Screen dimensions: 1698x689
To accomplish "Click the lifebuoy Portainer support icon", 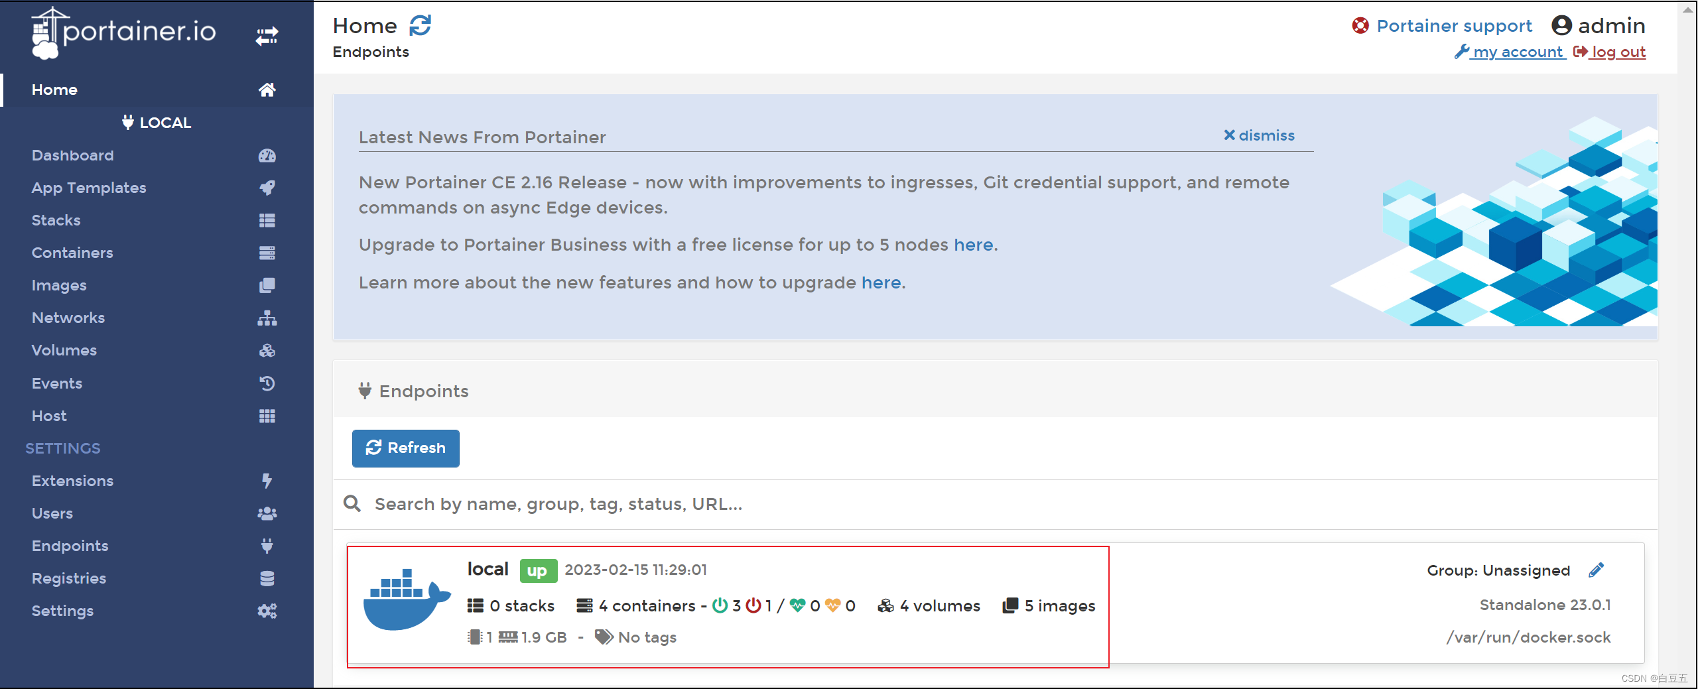I will click(x=1360, y=25).
